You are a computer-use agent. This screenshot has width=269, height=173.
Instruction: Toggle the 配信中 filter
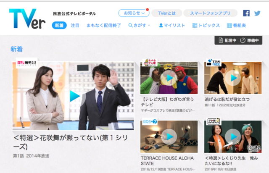pos(227,40)
